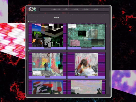The image size is (136, 102).
Task: Open the green glitch 'remain ignorant' collage
Action: 86,35
